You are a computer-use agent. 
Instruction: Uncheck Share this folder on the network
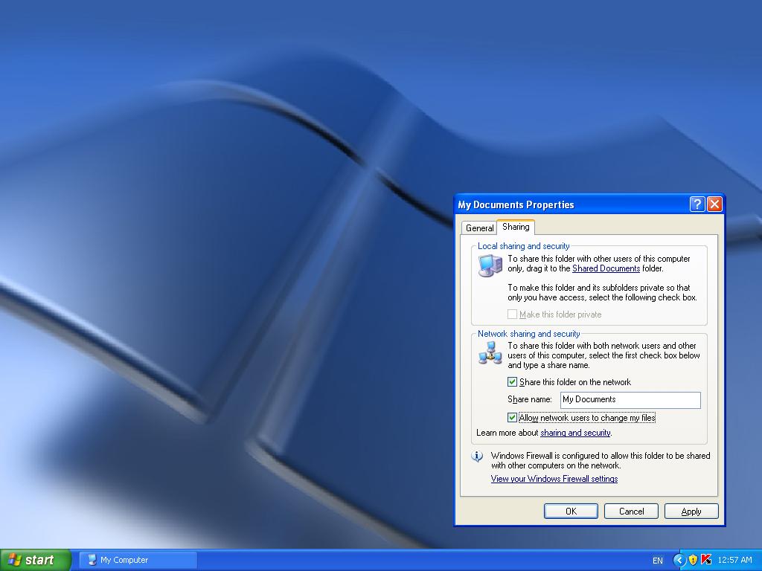click(x=513, y=382)
